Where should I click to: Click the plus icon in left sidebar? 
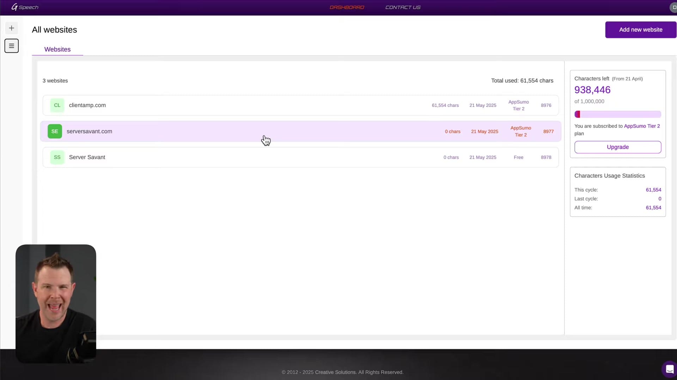(x=12, y=28)
